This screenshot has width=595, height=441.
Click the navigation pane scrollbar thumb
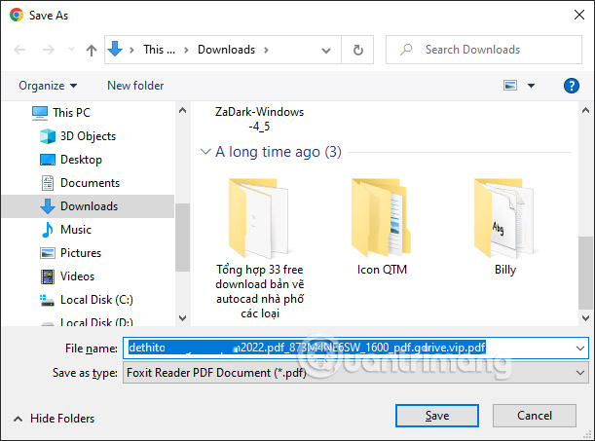[x=182, y=238]
